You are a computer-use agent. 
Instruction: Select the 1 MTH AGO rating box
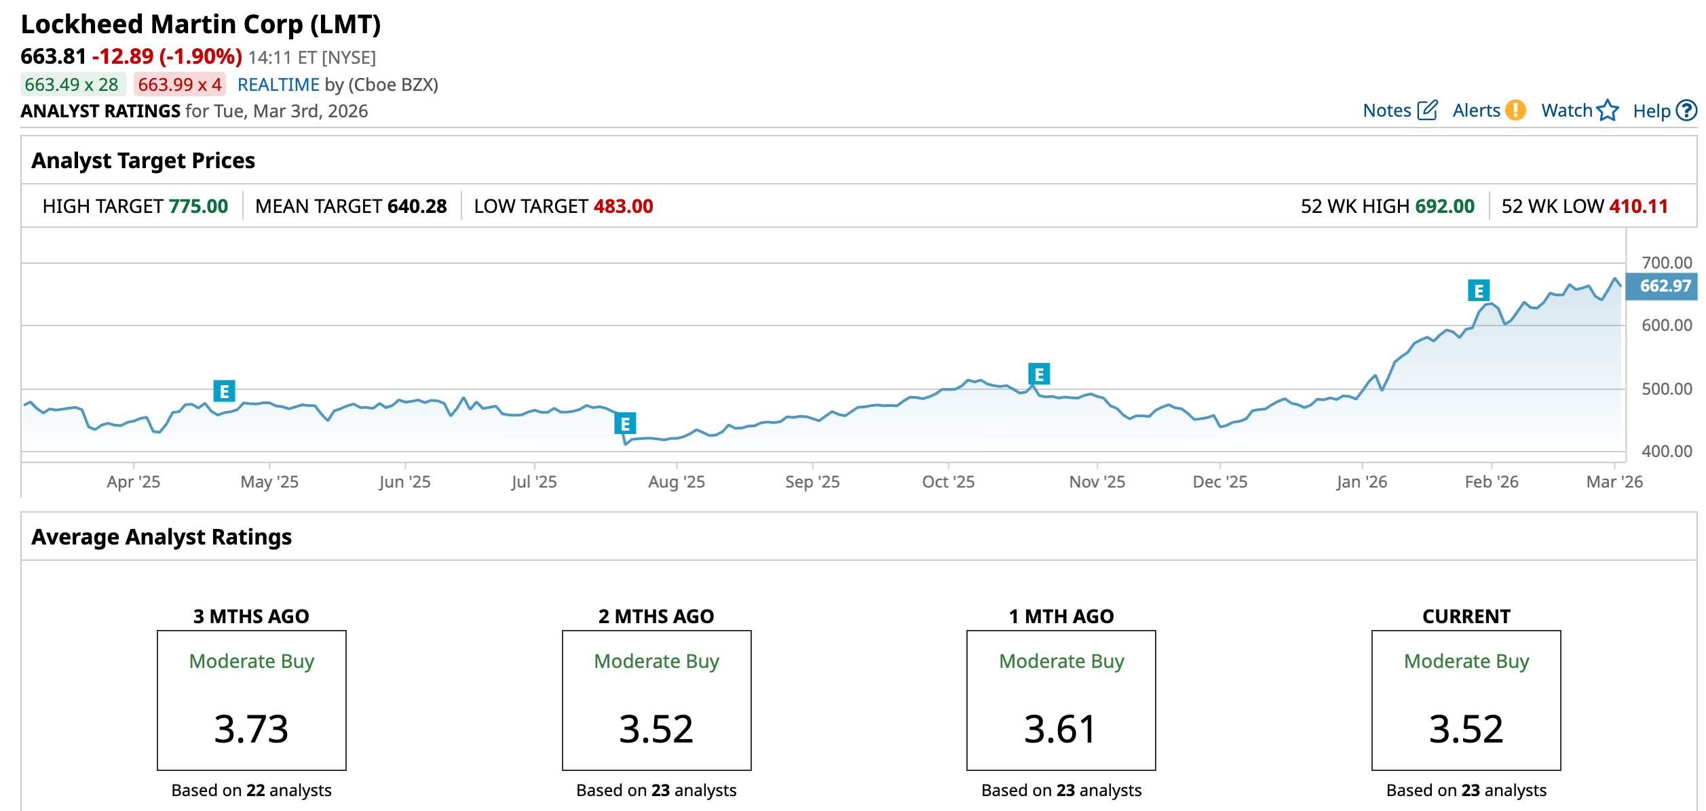coord(1061,700)
